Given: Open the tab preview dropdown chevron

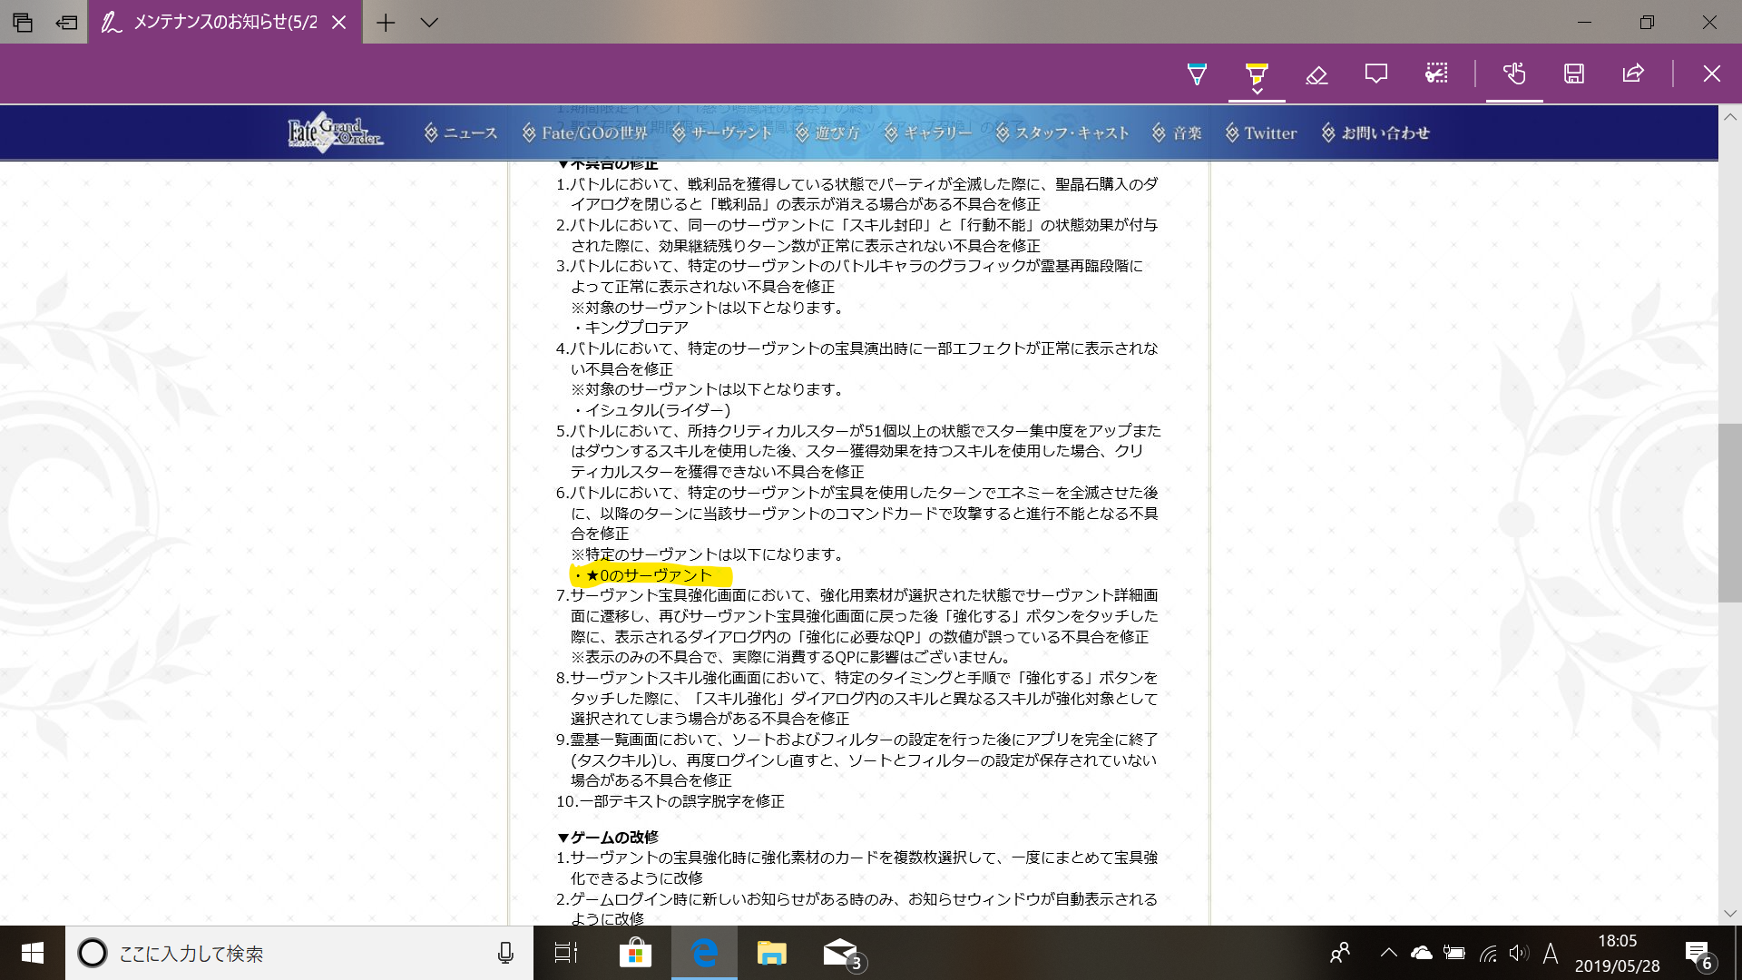Looking at the screenshot, I should [429, 22].
